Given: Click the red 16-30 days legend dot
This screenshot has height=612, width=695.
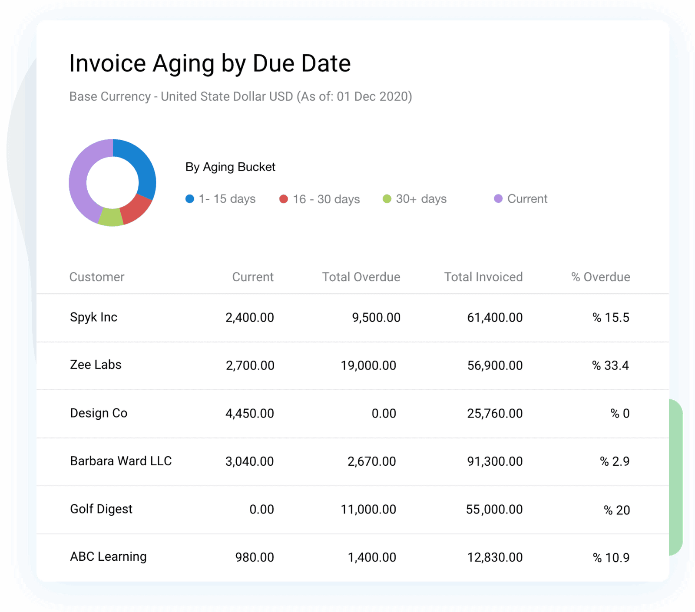Looking at the screenshot, I should 284,199.
